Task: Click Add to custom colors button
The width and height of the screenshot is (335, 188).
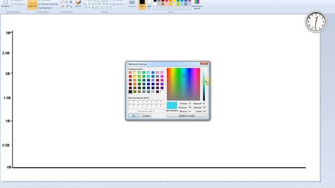Action: (187, 116)
